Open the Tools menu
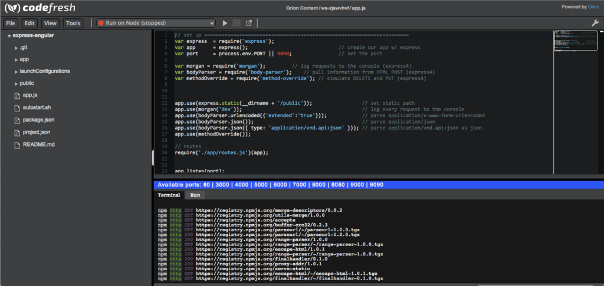This screenshot has width=604, height=286. point(73,23)
